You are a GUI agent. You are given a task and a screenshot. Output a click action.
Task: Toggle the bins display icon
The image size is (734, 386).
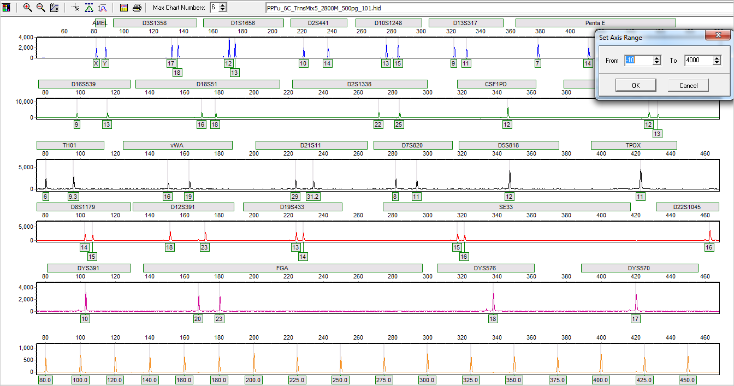89,8
